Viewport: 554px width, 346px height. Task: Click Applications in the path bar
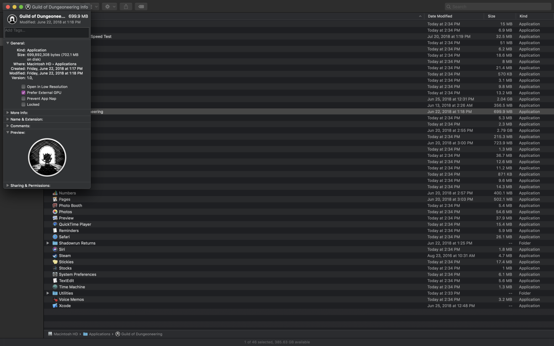[x=99, y=334]
